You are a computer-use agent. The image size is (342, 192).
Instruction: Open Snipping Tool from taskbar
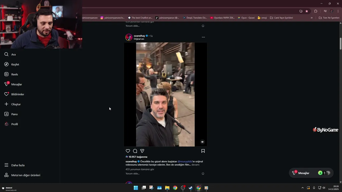pos(151,188)
